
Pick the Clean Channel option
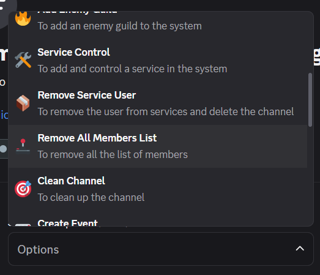click(157, 189)
